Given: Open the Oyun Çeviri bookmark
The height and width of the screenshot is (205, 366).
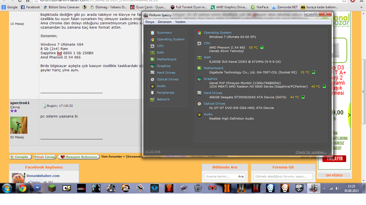Looking at the screenshot, I should click(x=148, y=7).
